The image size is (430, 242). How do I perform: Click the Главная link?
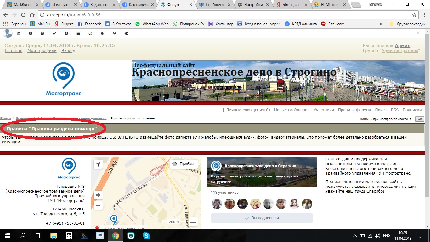click(x=14, y=50)
